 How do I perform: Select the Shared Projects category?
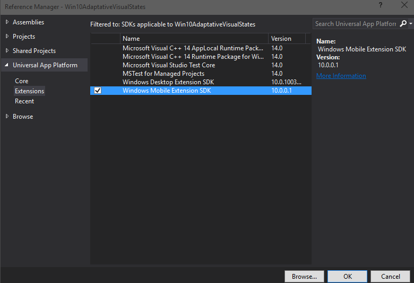pos(34,51)
